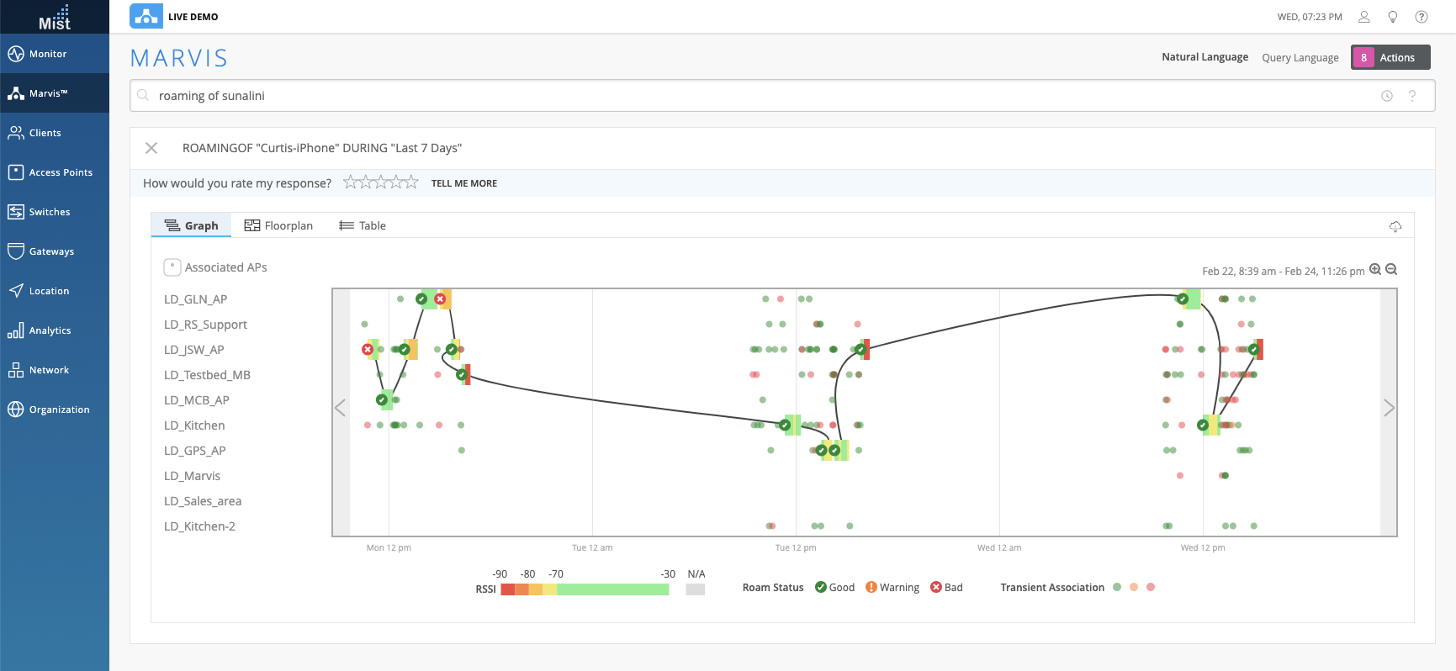Close the roaming query result
Screen dimensions: 1456x671
point(151,148)
